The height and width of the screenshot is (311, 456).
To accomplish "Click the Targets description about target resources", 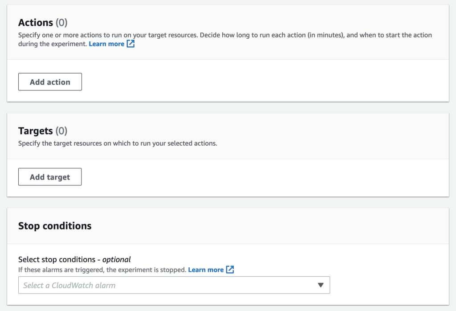I will tap(118, 143).
